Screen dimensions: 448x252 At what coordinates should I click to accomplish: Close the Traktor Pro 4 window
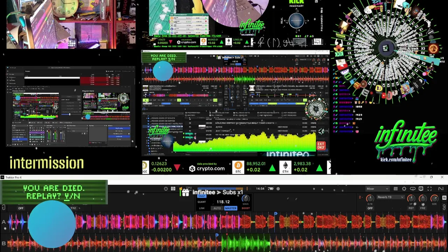[x=442, y=177]
